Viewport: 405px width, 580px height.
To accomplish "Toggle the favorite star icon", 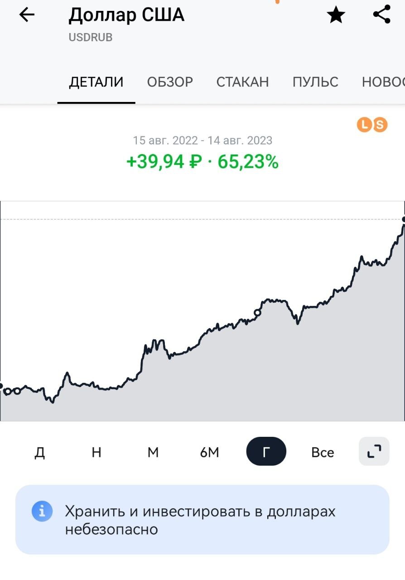I will point(336,15).
